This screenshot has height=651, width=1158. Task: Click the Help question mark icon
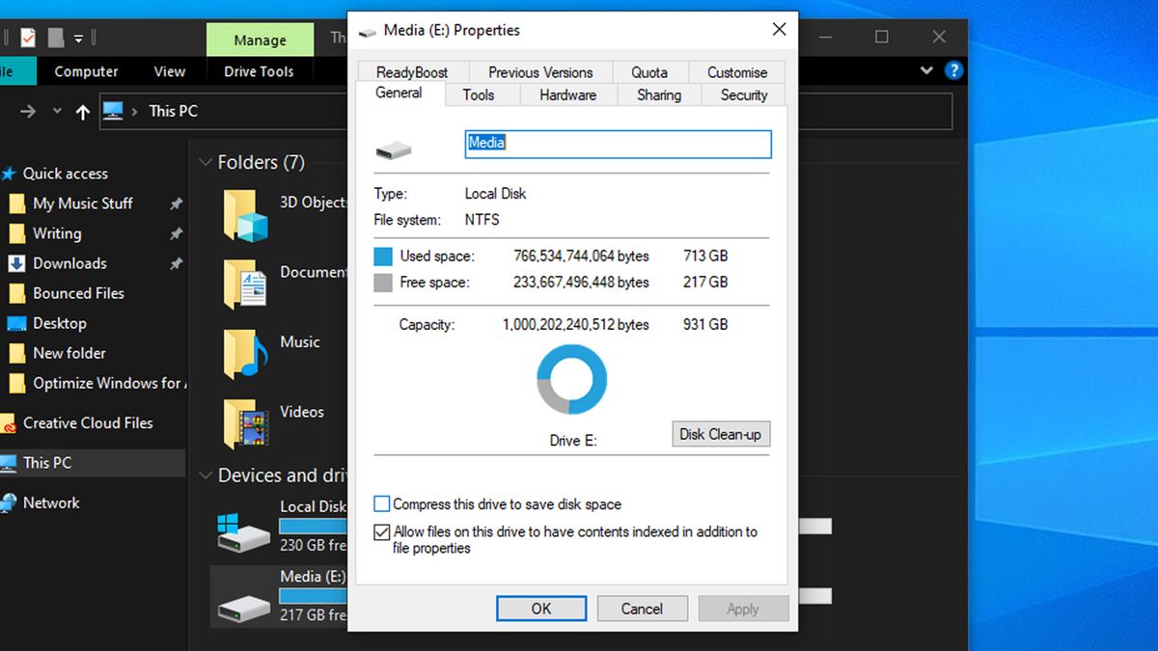tap(953, 69)
